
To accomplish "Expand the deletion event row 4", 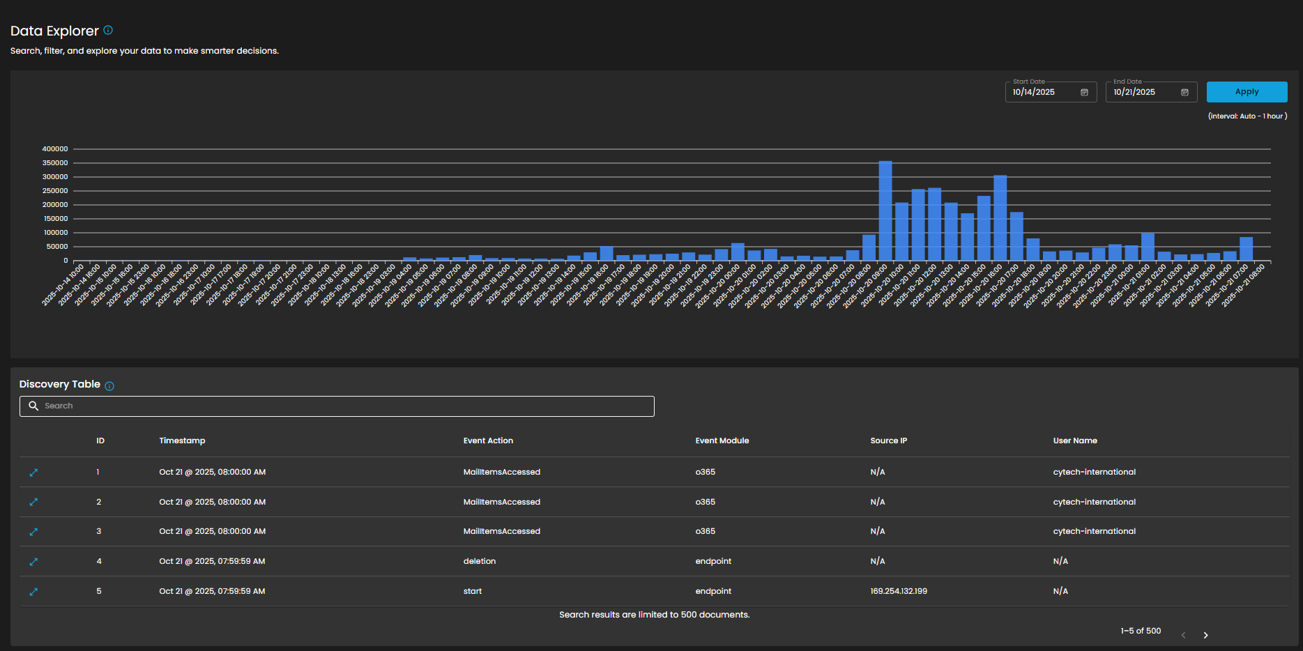I will coord(33,562).
